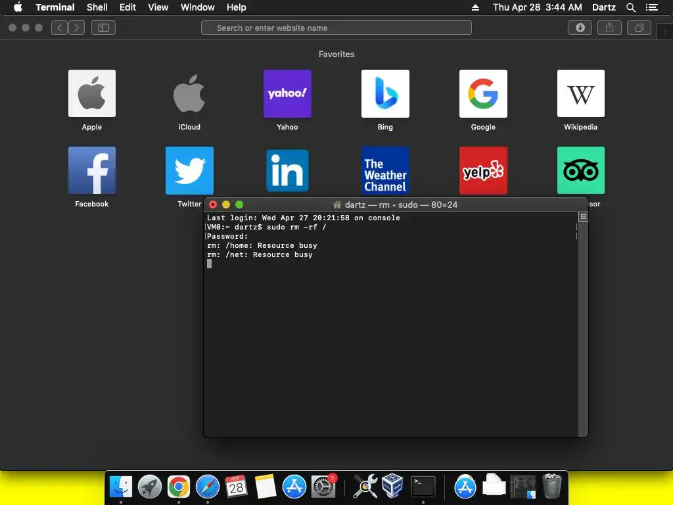This screenshot has width=673, height=505.
Task: Open the Help menu
Action: [236, 7]
